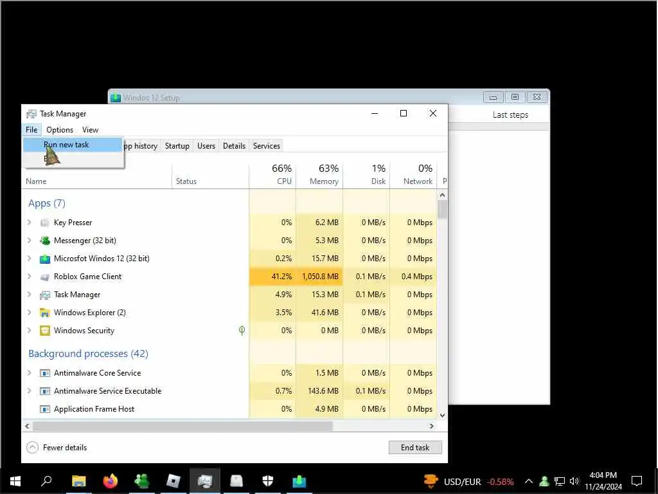Expand the Key Presser row
This screenshot has height=494, width=658.
pyautogui.click(x=30, y=222)
